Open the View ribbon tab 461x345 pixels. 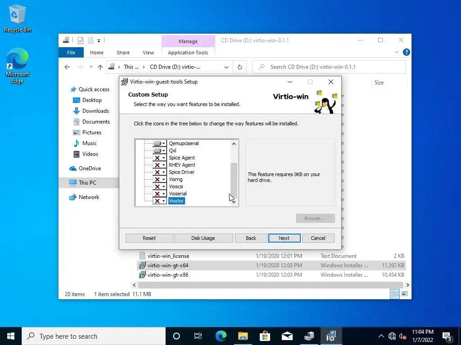click(148, 53)
